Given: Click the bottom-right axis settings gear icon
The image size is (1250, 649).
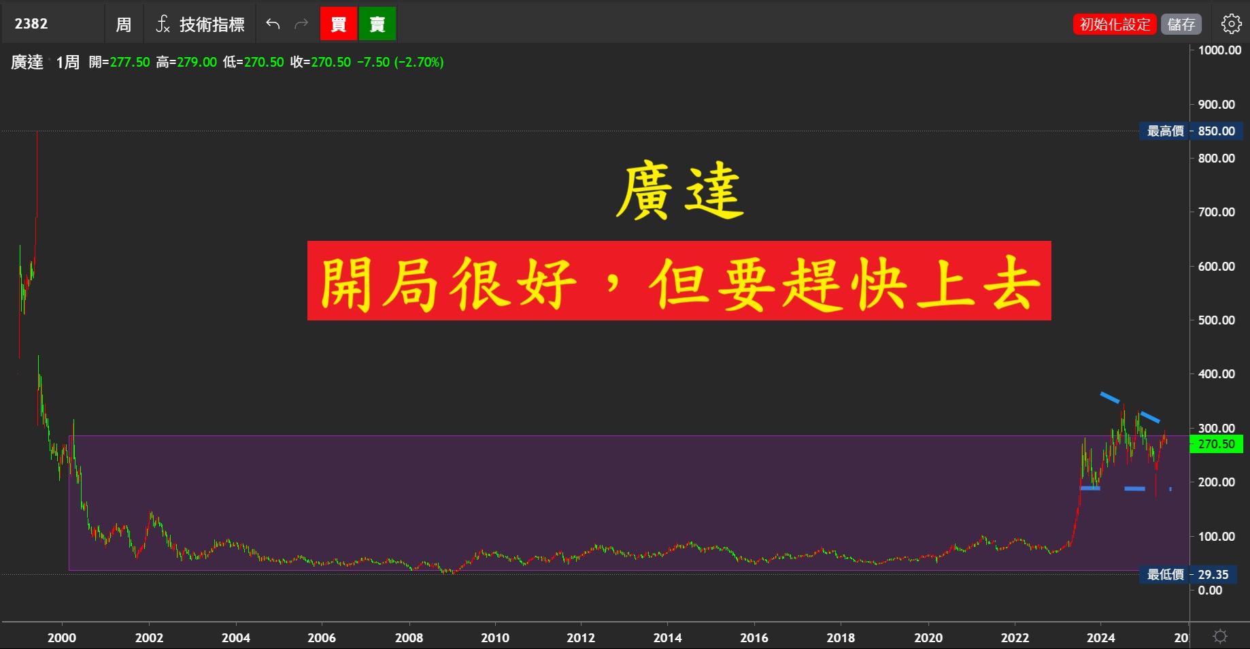Looking at the screenshot, I should 1221,636.
